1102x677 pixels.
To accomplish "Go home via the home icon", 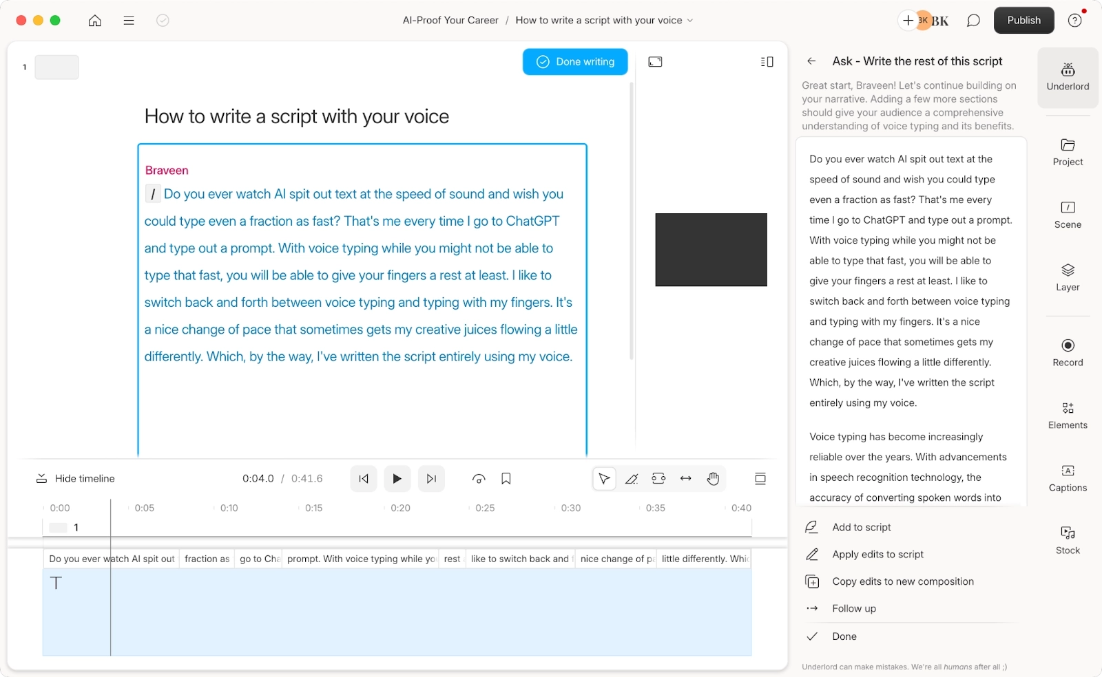I will [94, 20].
